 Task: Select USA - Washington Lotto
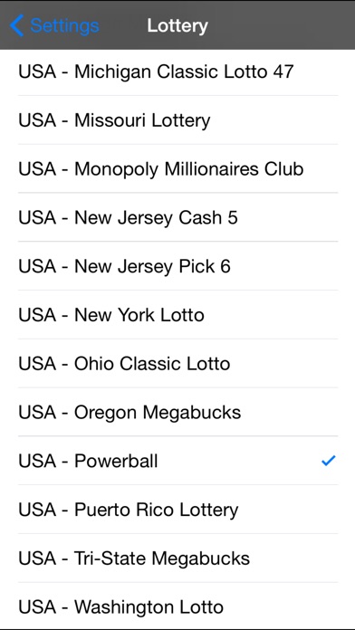point(177,606)
